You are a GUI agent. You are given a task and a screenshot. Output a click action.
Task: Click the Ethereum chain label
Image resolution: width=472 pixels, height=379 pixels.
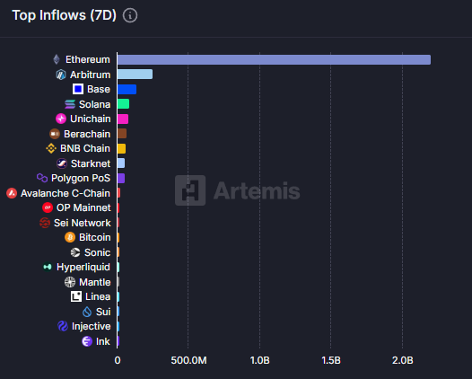tap(88, 59)
